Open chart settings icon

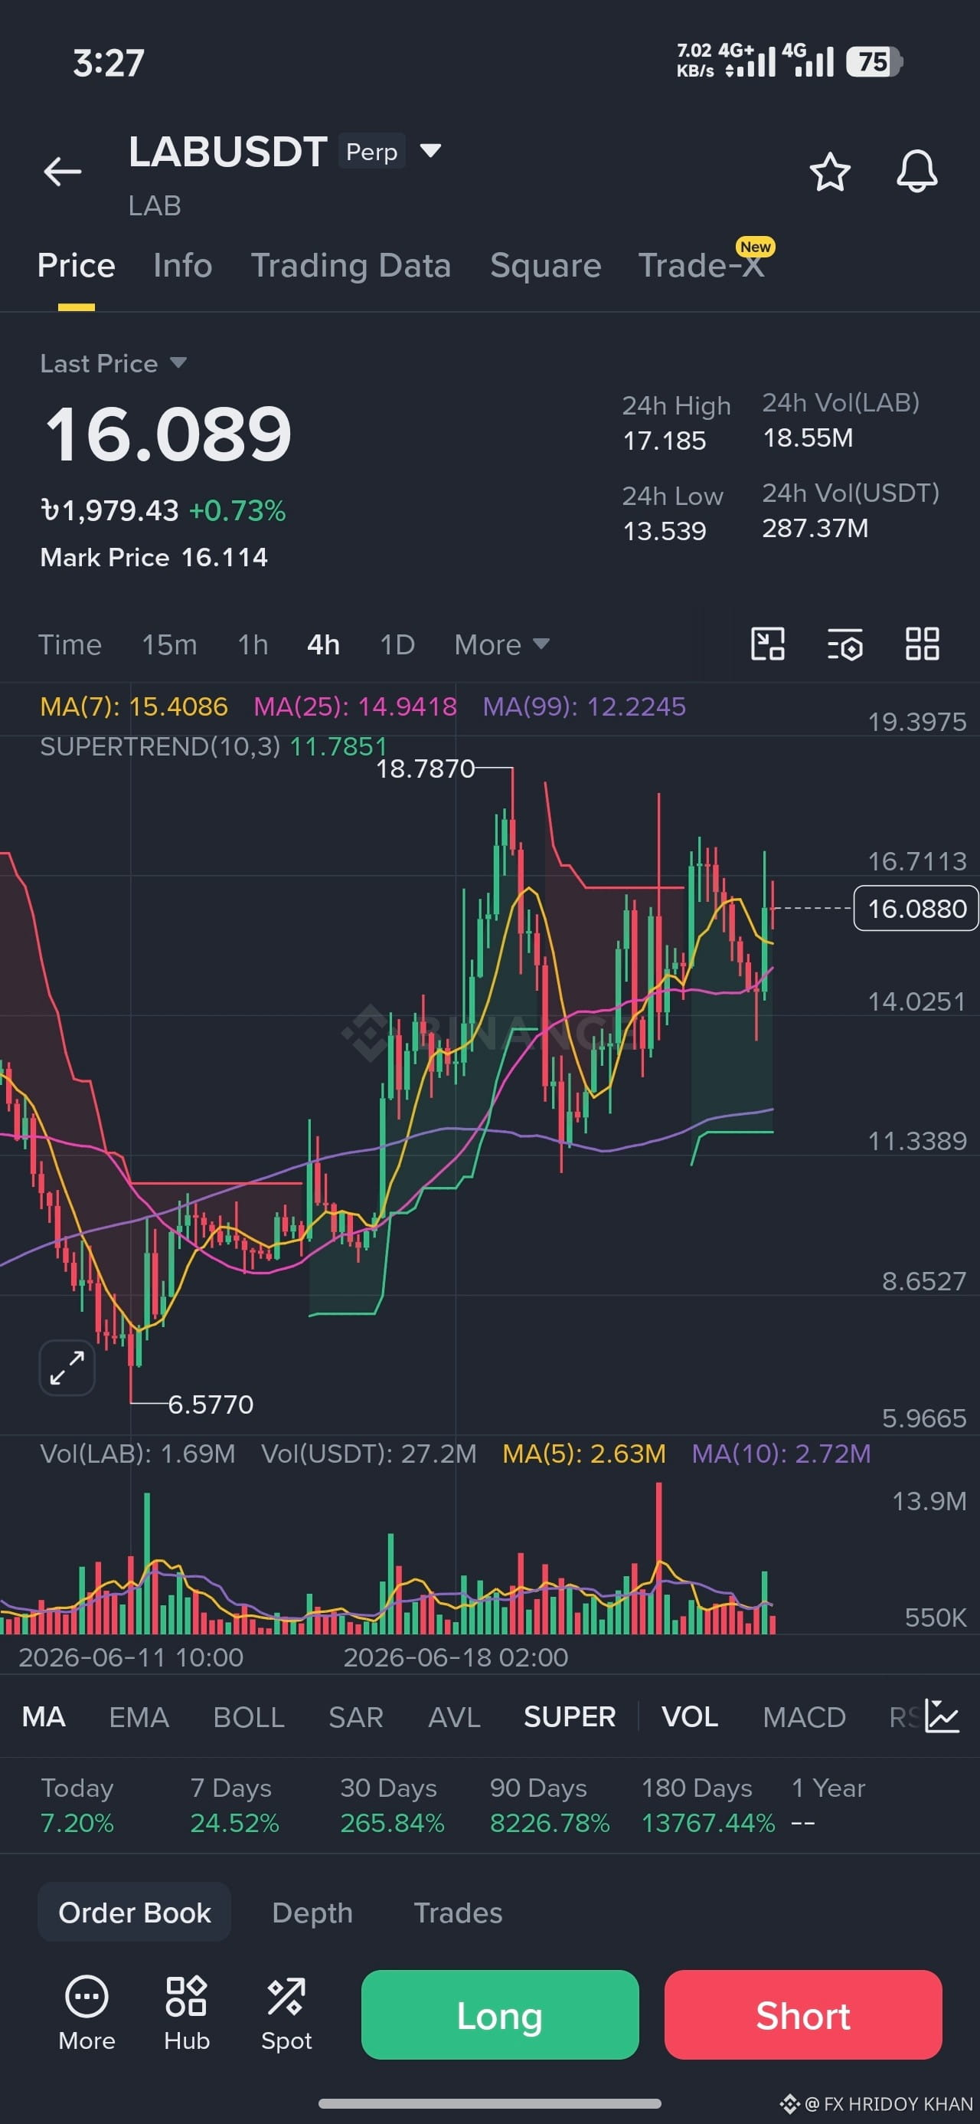tap(844, 644)
